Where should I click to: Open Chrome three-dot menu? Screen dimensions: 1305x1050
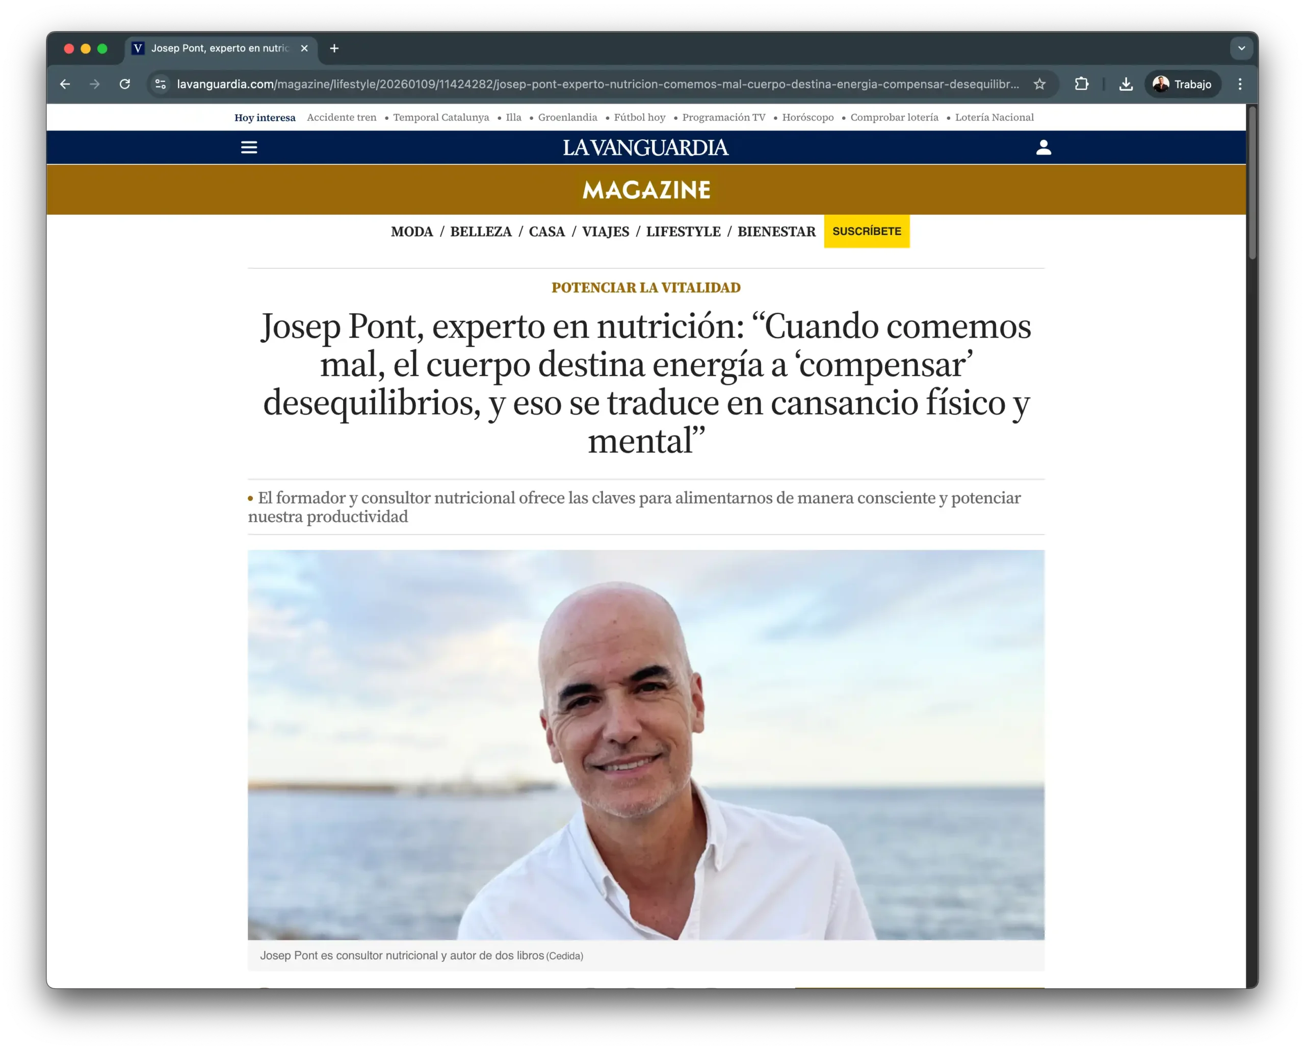coord(1240,84)
